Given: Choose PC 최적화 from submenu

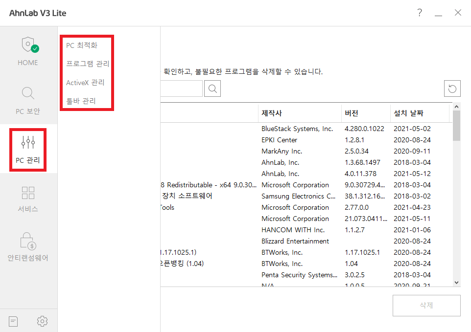Looking at the screenshot, I should (x=82, y=45).
